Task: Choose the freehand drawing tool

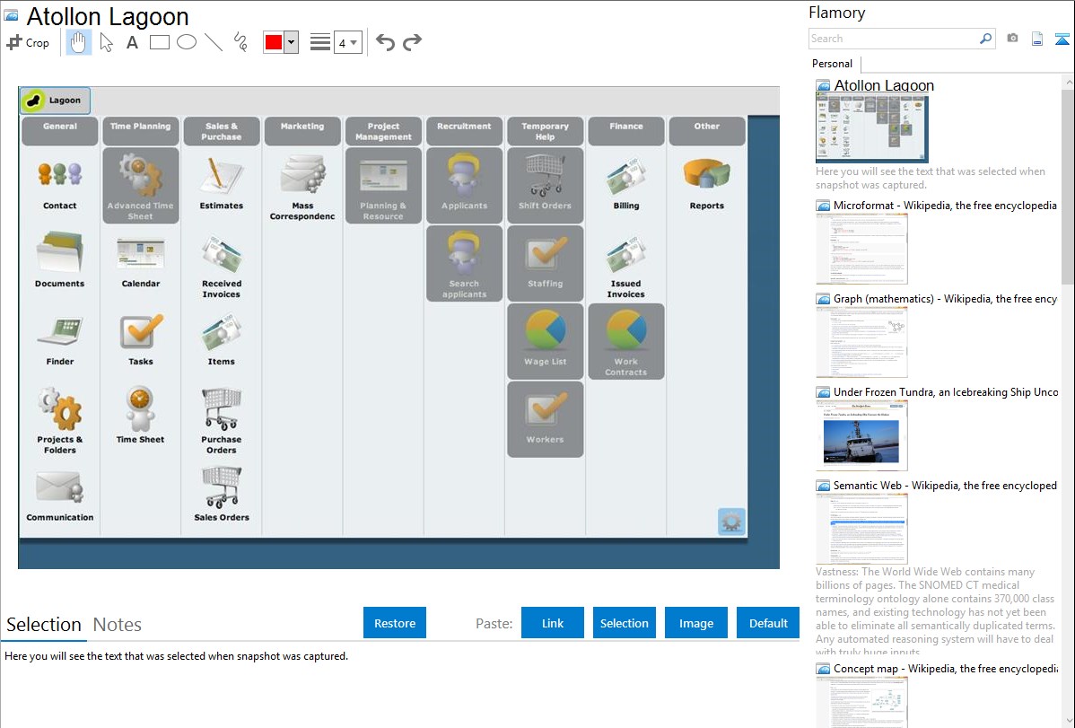Action: 240,42
